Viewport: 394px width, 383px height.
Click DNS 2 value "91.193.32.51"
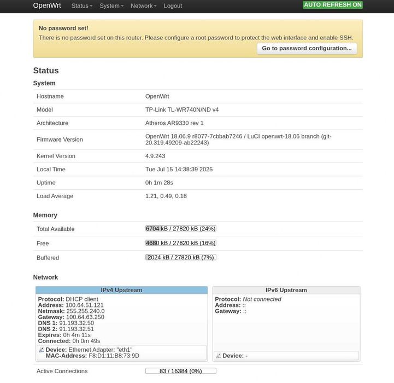point(77,329)
